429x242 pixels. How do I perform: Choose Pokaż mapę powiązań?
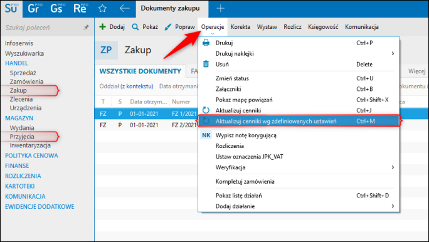(x=299, y=100)
